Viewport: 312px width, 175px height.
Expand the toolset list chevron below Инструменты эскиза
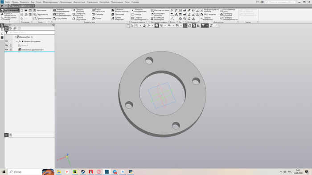point(10,22)
